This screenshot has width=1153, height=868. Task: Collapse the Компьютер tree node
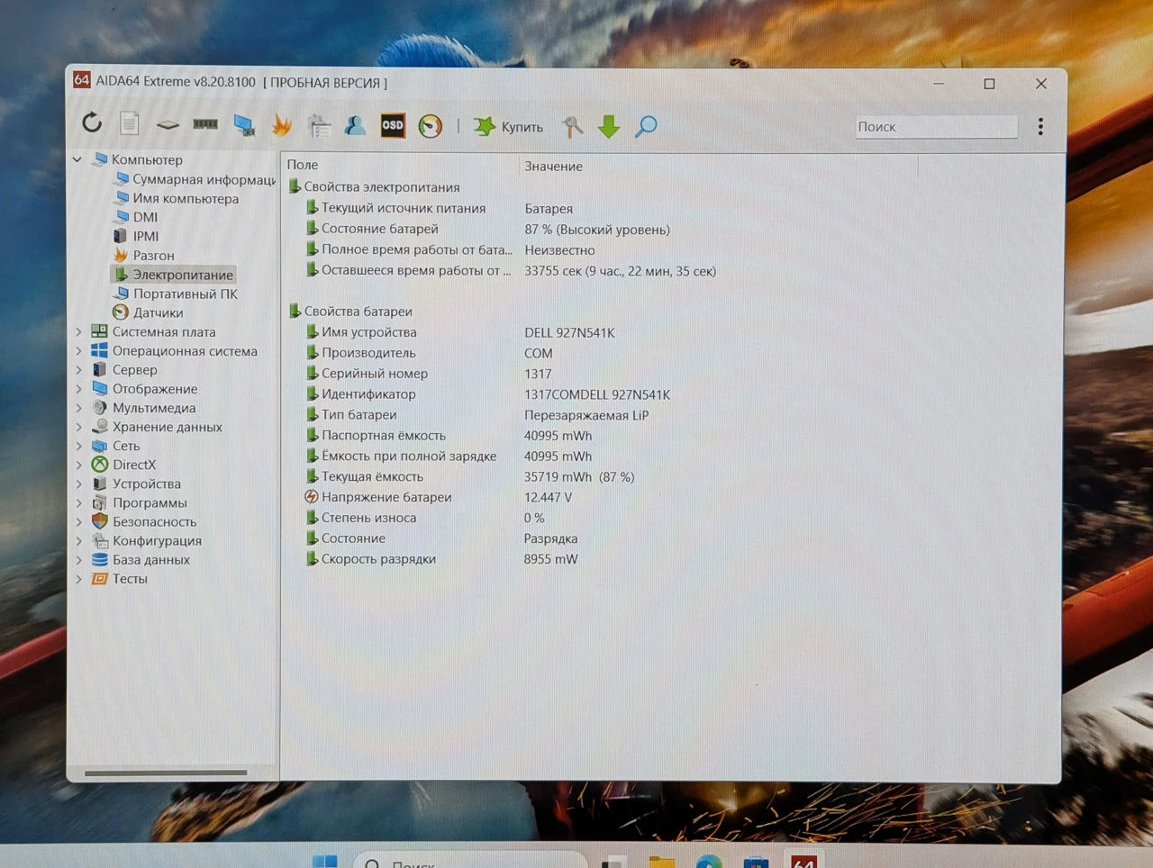point(77,159)
